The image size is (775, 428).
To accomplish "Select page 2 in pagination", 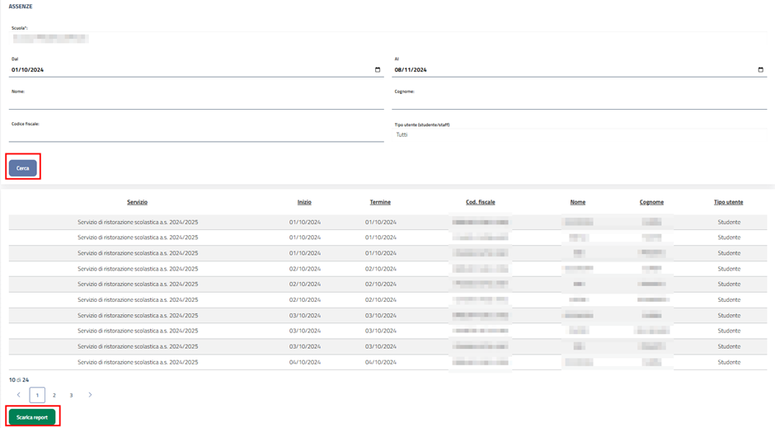I will (54, 396).
